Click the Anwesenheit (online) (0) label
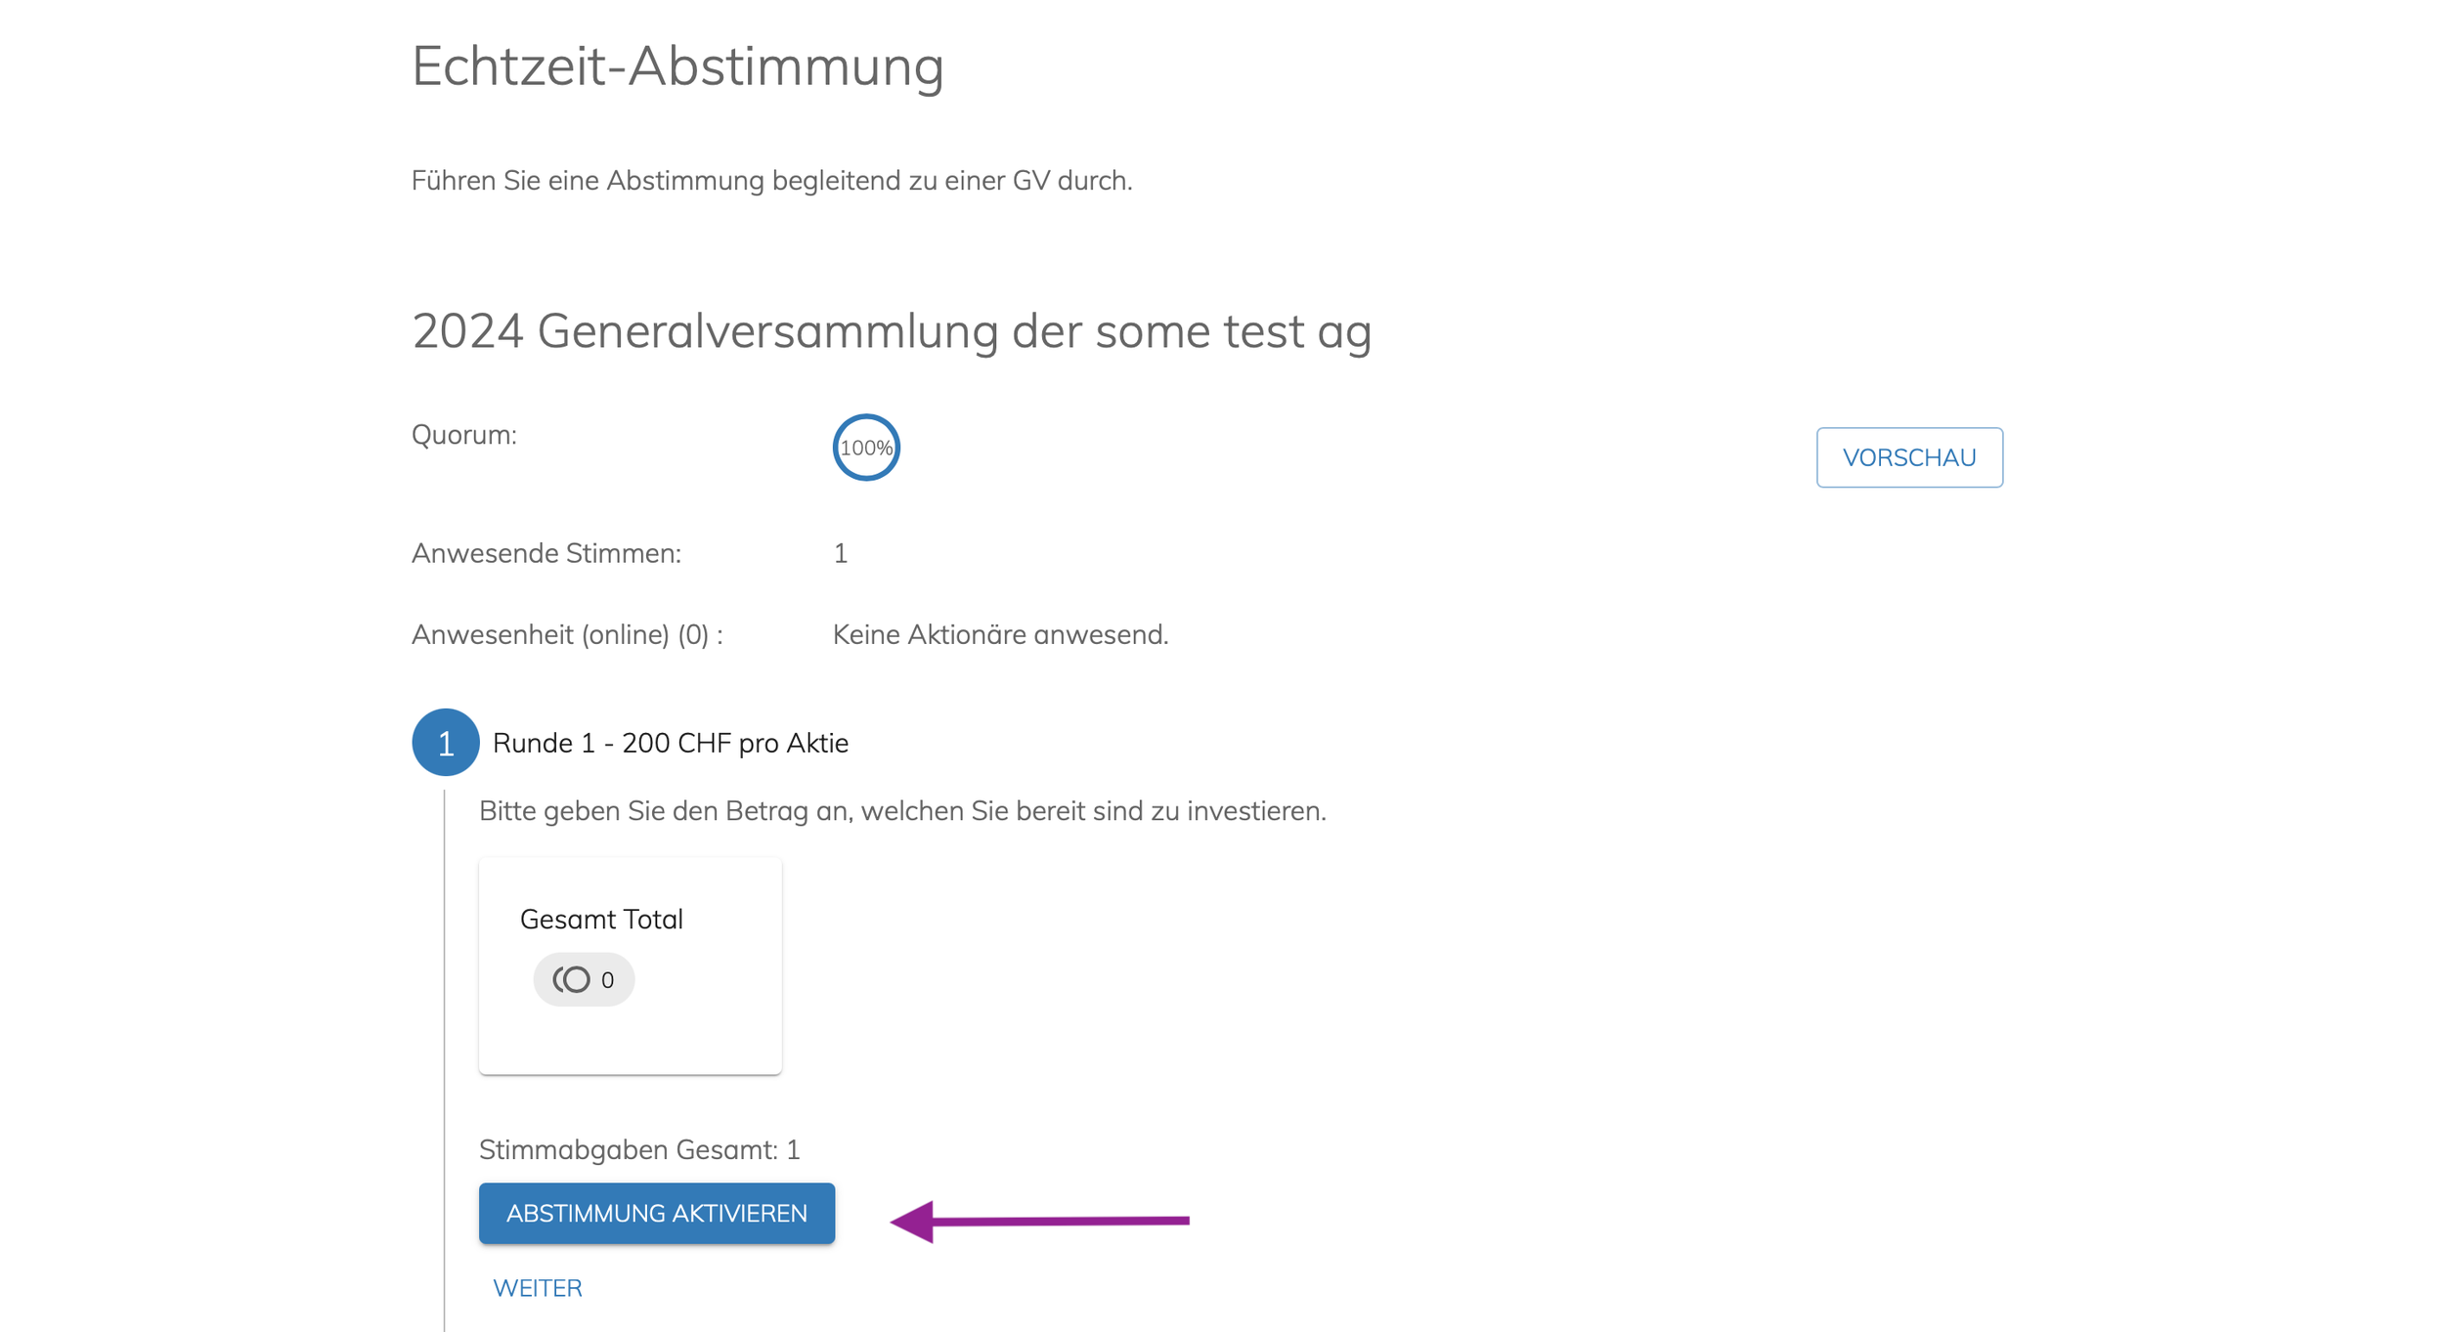Image resolution: width=2444 pixels, height=1332 pixels. pyautogui.click(x=567, y=634)
